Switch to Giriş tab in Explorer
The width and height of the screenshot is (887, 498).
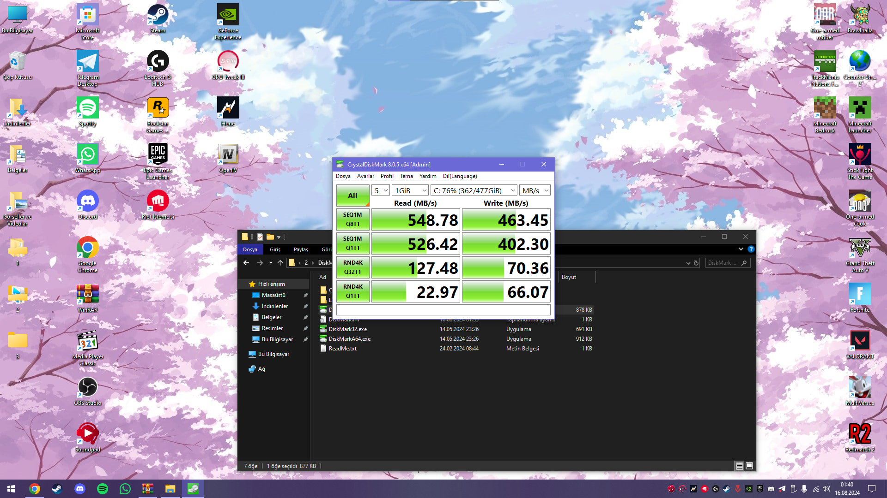point(275,249)
